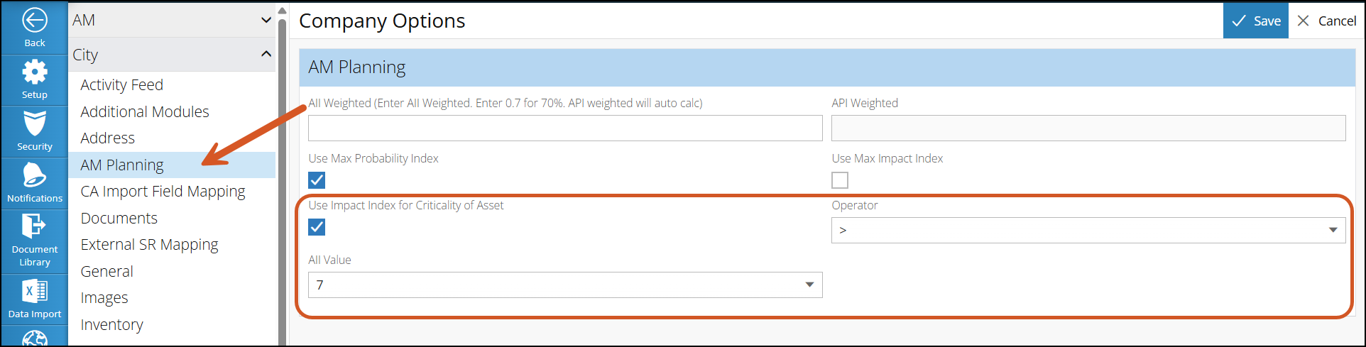Viewport: 1366px width, 347px height.
Task: Uncheck Use Max Probability Index
Action: [x=317, y=180]
